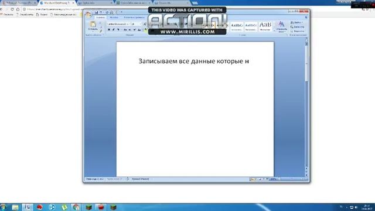Click Paste in the Clipboard group
The width and height of the screenshot is (375, 211).
point(93,26)
